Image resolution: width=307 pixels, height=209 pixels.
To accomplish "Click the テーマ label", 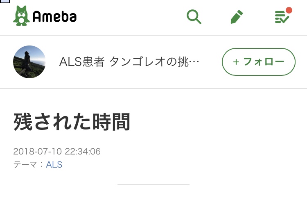I will (x=25, y=165).
